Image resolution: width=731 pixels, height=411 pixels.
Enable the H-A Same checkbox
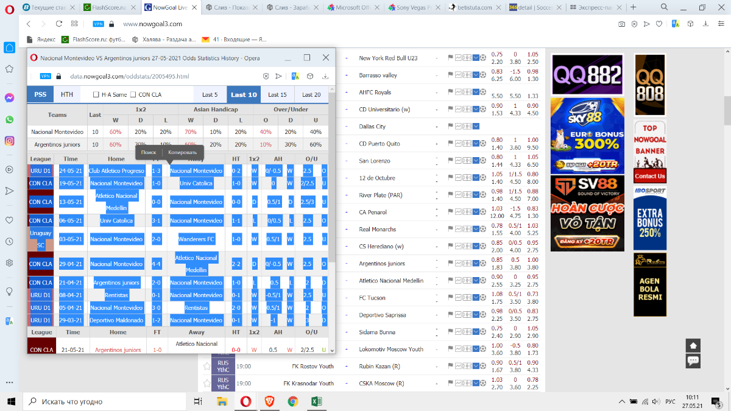click(96, 95)
